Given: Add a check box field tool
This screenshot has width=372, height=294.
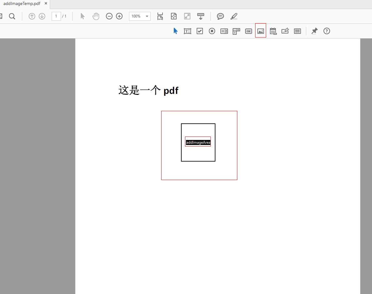Looking at the screenshot, I should (x=200, y=31).
